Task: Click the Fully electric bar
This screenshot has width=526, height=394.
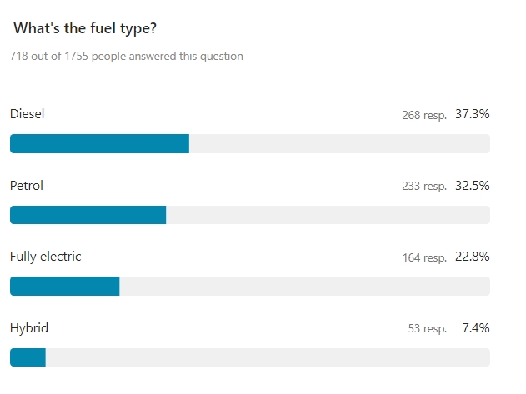Action: [250, 286]
